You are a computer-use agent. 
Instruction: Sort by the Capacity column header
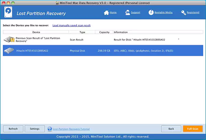pyautogui.click(x=104, y=32)
